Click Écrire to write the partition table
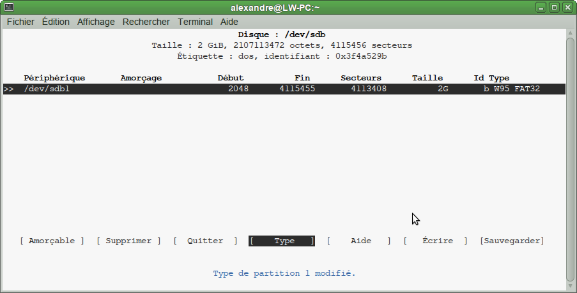Screen dimensions: 577x293 pos(435,241)
